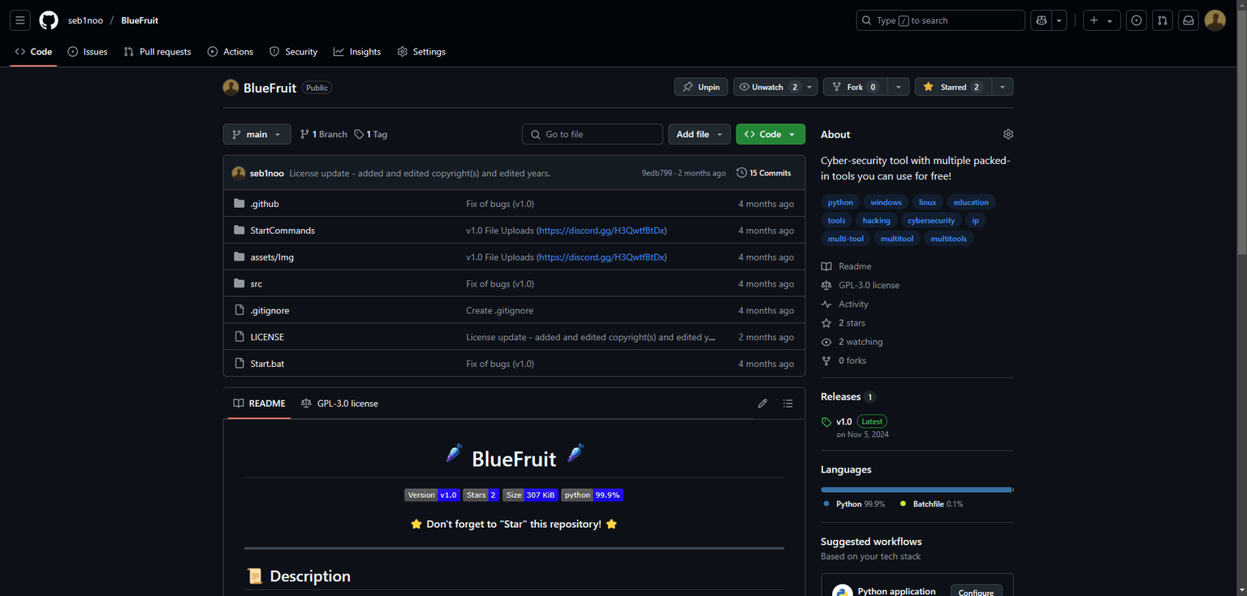The height and width of the screenshot is (596, 1247).
Task: Expand the Add file dropdown
Action: (x=699, y=133)
